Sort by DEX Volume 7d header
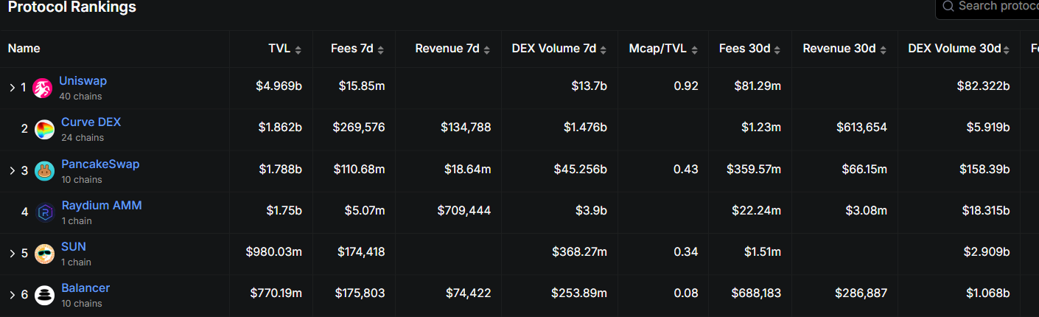Screen dimensions: 1039x317 (559, 49)
